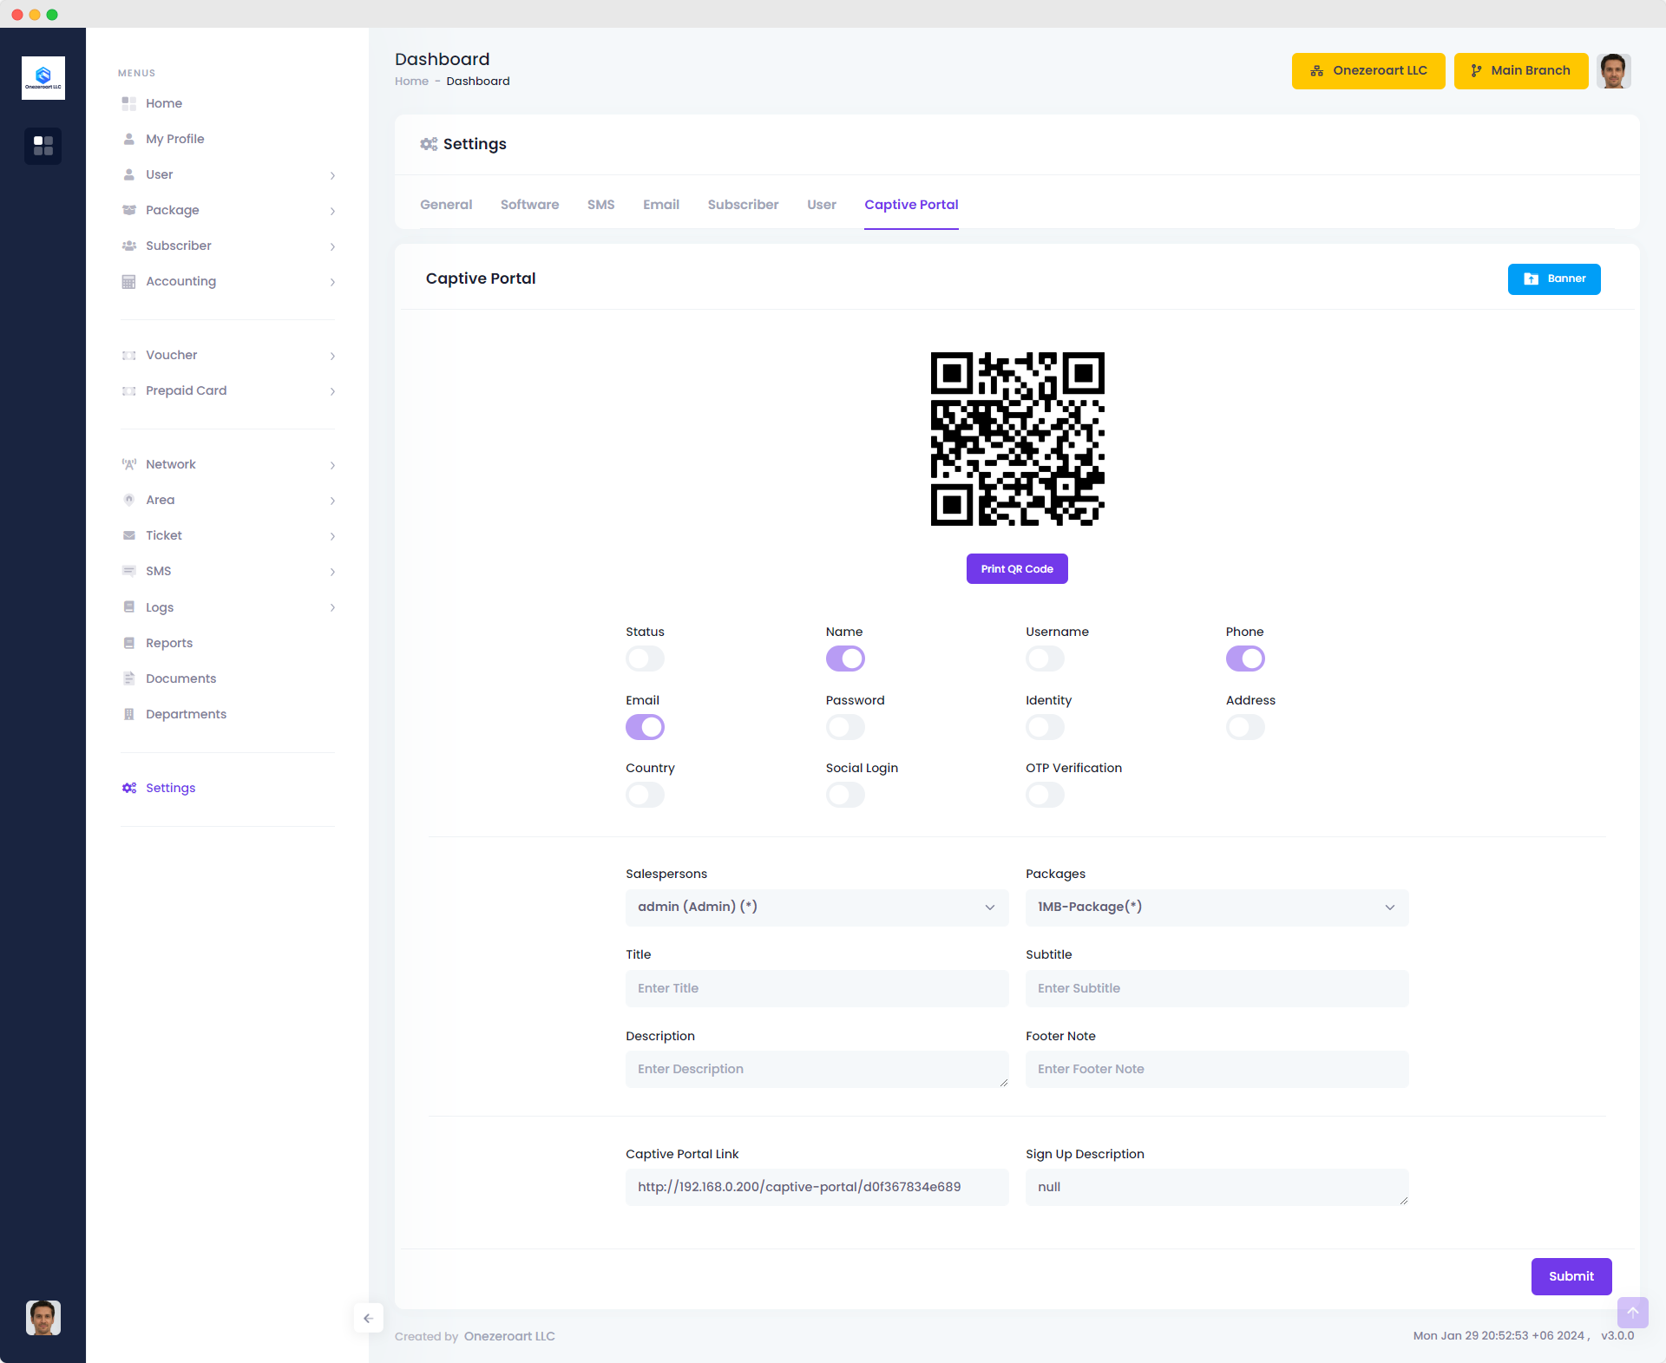This screenshot has height=1363, width=1666.
Task: Click the SMS message icon
Action: pyautogui.click(x=129, y=571)
